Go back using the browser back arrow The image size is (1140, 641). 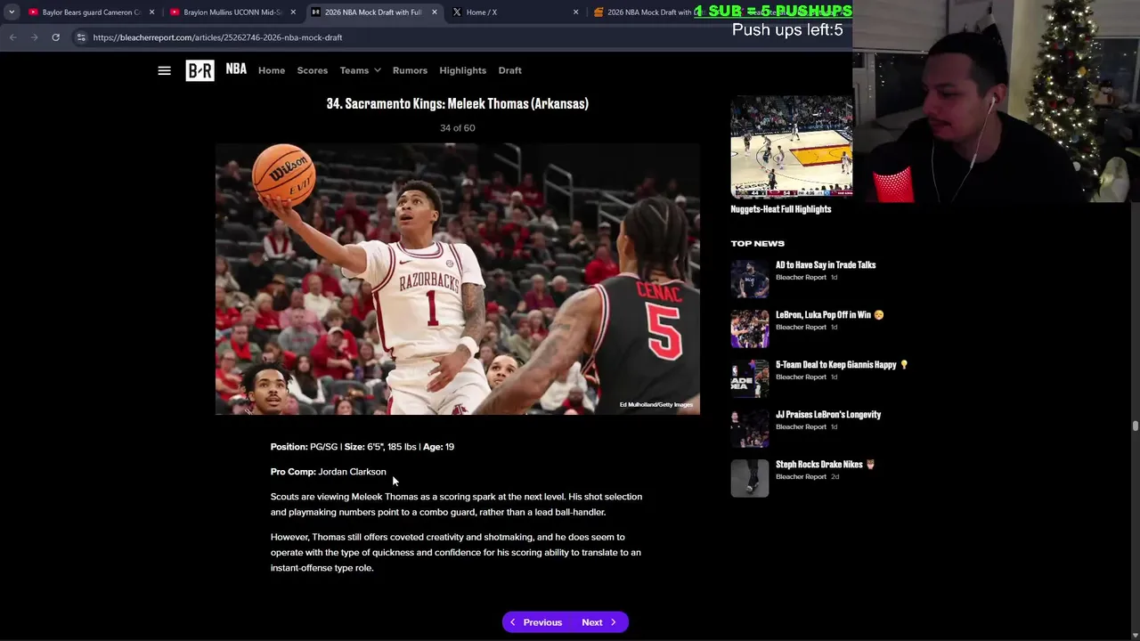tap(12, 37)
